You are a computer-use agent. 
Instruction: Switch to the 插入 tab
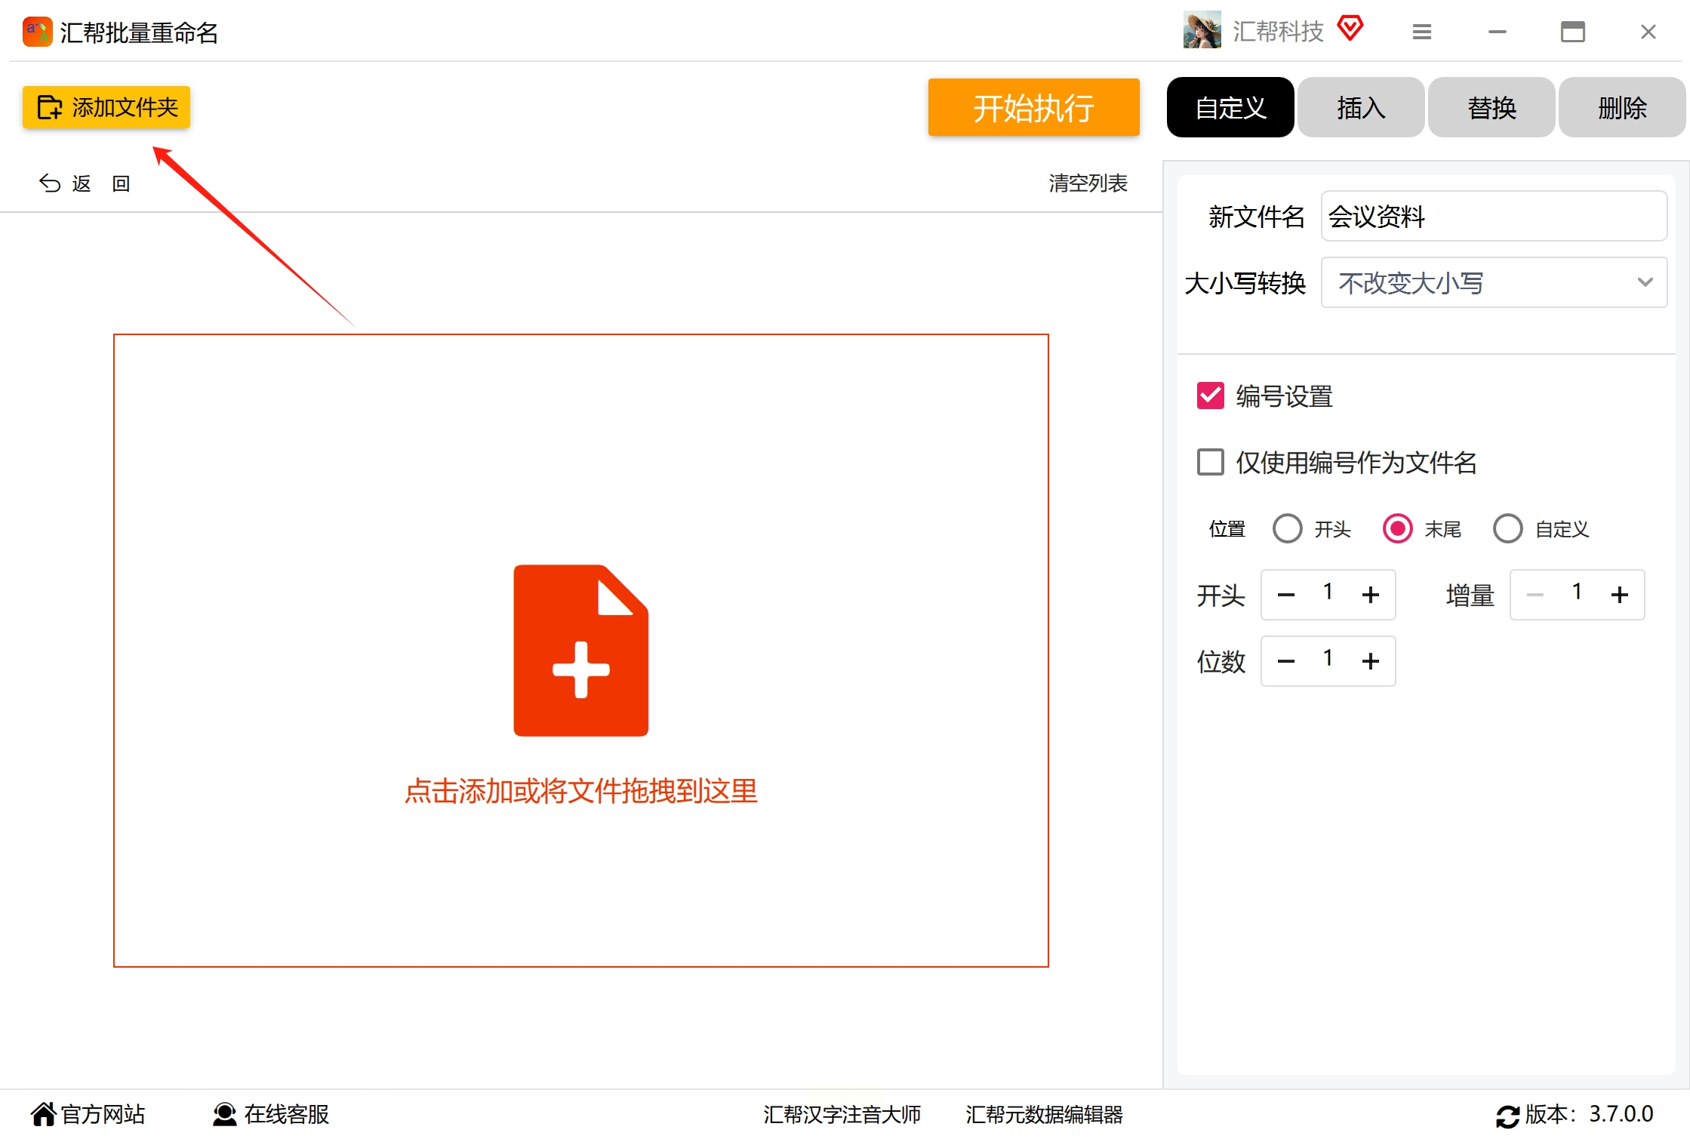1361,107
